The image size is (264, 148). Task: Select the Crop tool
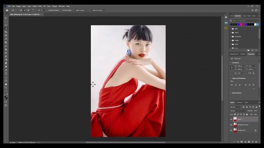coord(6,32)
